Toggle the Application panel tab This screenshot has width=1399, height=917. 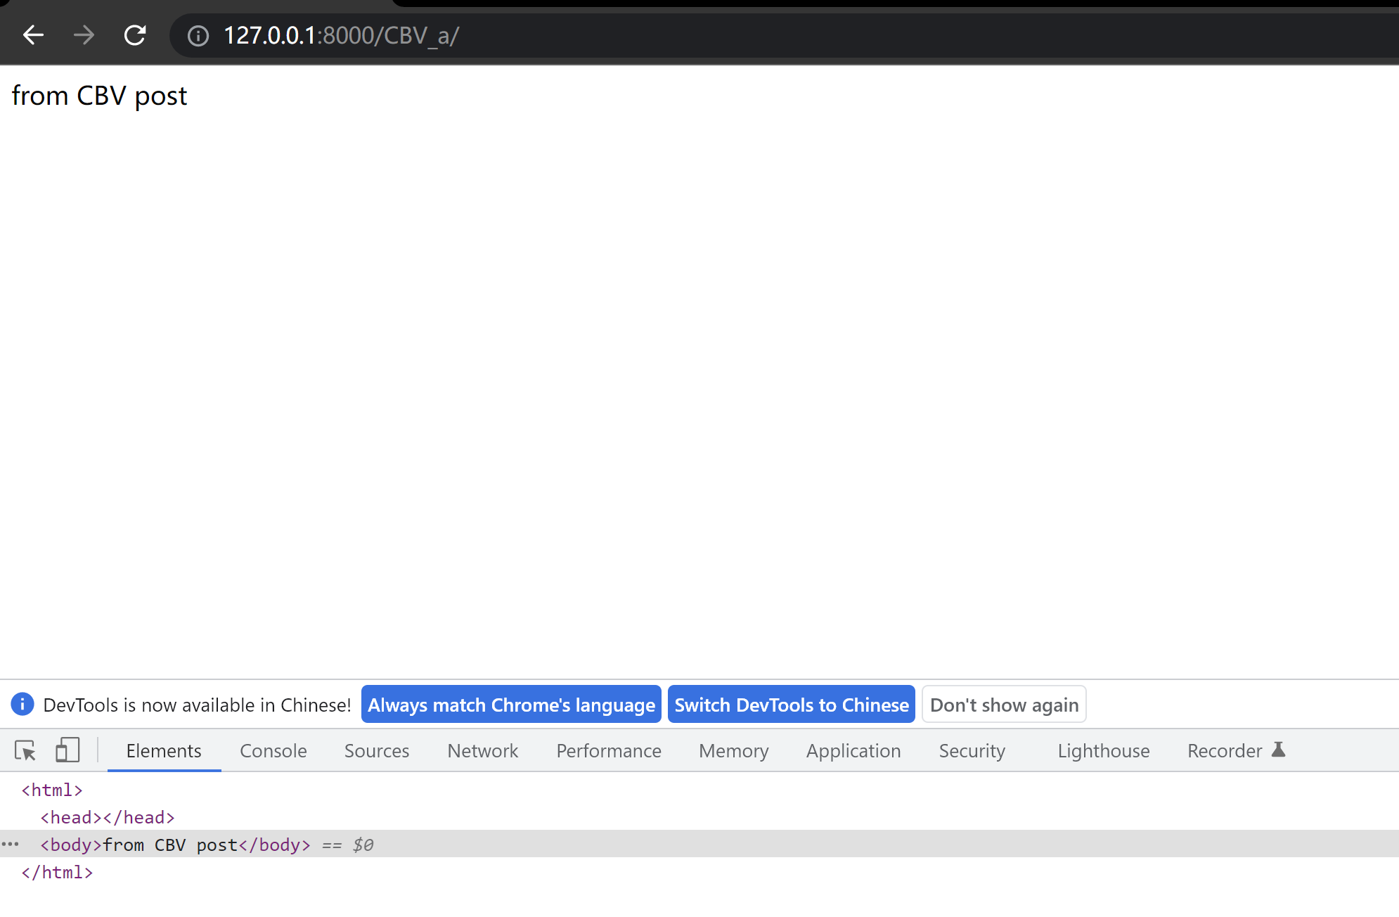pos(853,750)
